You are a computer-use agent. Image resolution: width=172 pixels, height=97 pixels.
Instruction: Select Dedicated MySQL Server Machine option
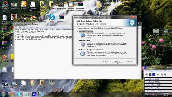click(78, 50)
